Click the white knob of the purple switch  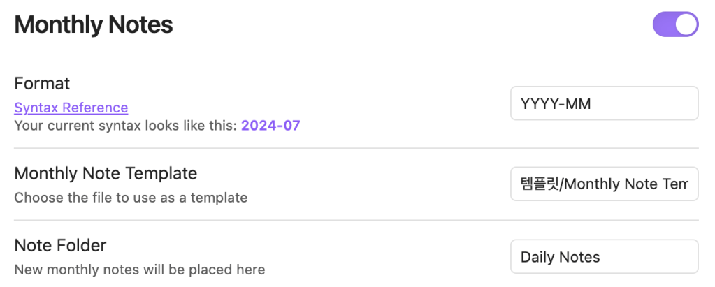coord(686,24)
